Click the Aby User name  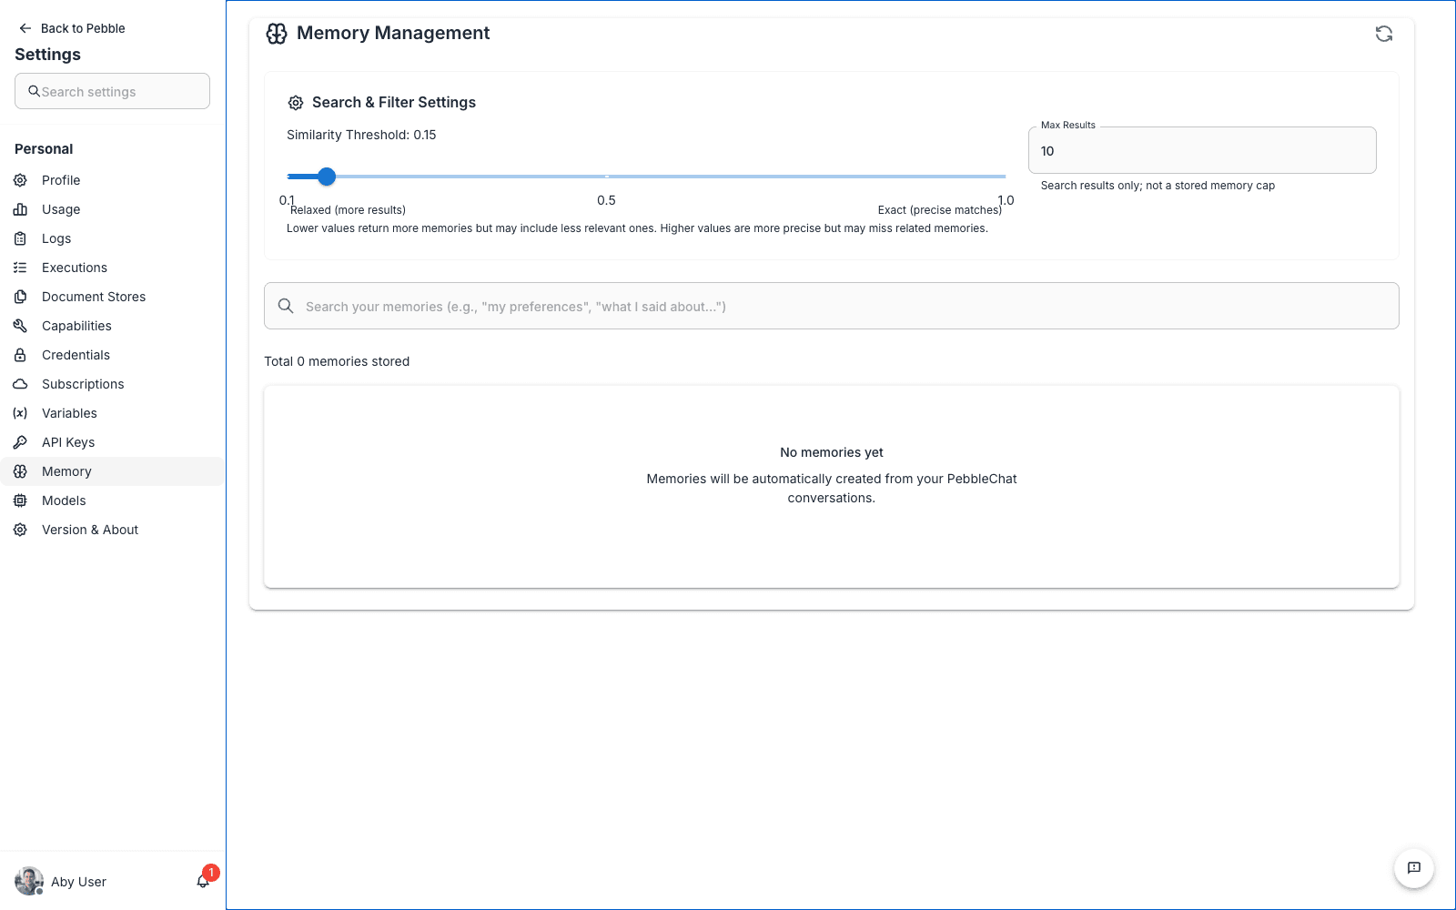coord(78,882)
